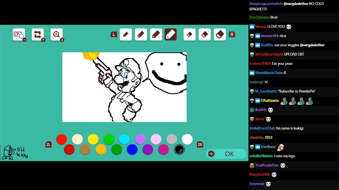Pick the gray color swatch

[172, 139]
